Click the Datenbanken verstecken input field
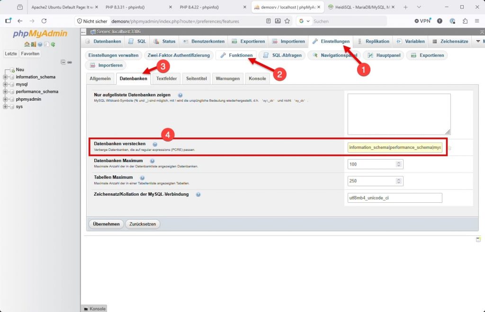Viewport: 485px width, 312px height. [395, 147]
